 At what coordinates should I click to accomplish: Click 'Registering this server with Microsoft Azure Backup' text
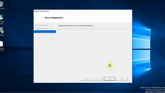click(76, 26)
